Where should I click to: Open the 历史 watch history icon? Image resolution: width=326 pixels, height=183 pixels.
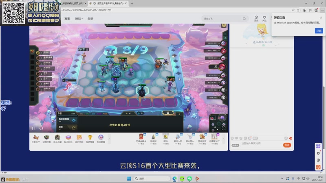[256, 18]
